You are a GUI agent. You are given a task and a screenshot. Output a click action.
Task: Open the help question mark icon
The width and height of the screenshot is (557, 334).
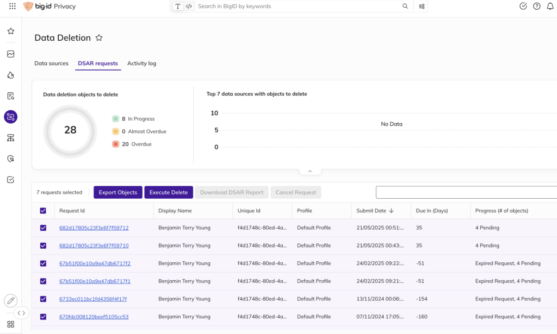[537, 7]
